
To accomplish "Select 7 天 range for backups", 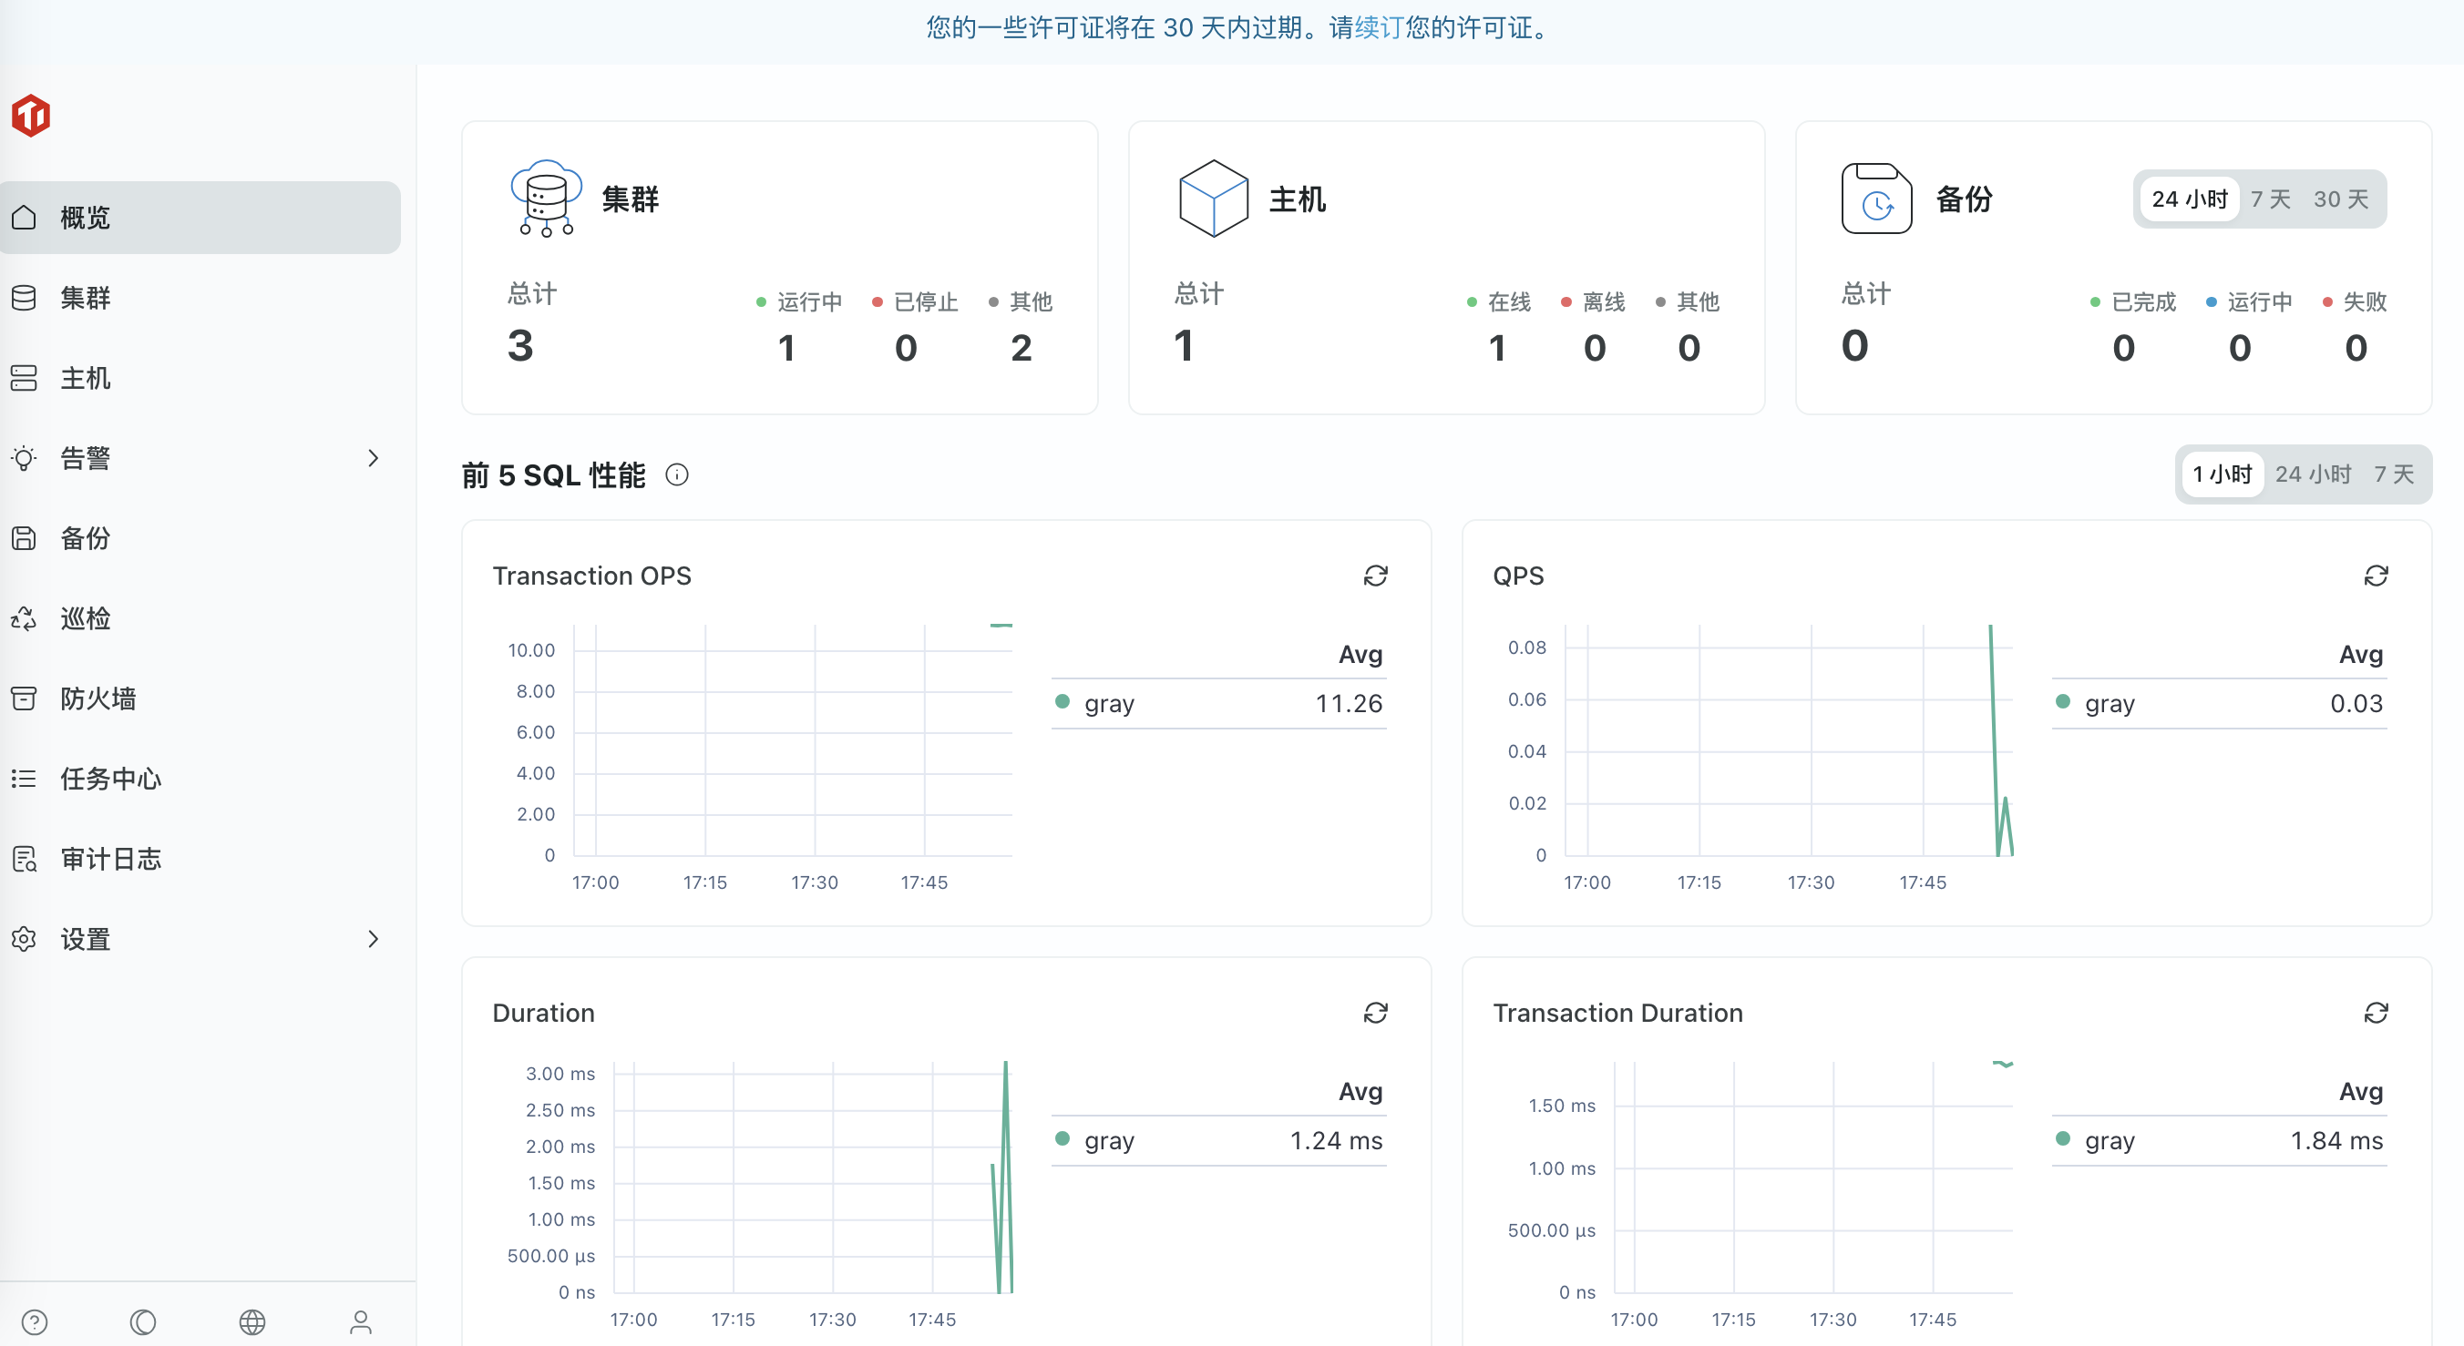I will click(2270, 199).
